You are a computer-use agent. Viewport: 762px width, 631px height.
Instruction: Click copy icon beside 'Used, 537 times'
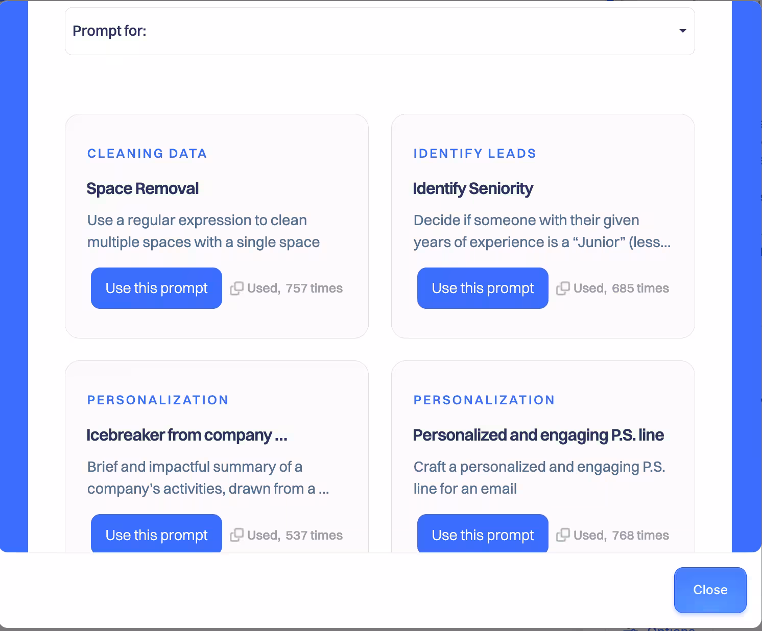click(x=236, y=535)
